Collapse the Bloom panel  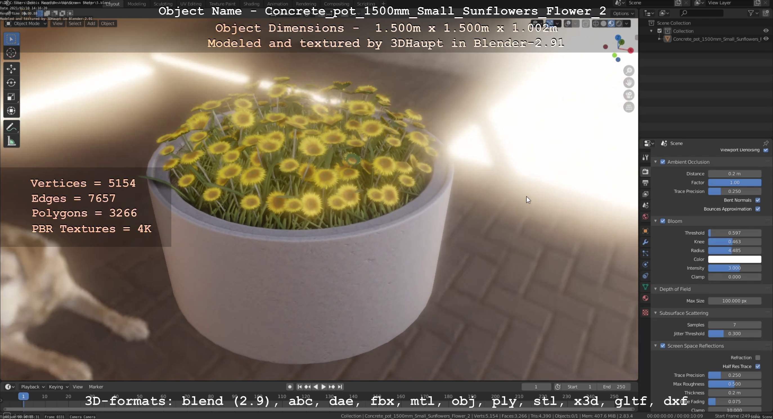(x=655, y=221)
